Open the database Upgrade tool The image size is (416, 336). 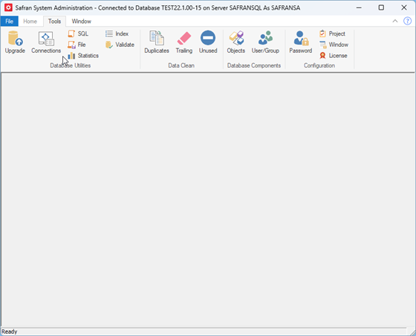coord(15,42)
